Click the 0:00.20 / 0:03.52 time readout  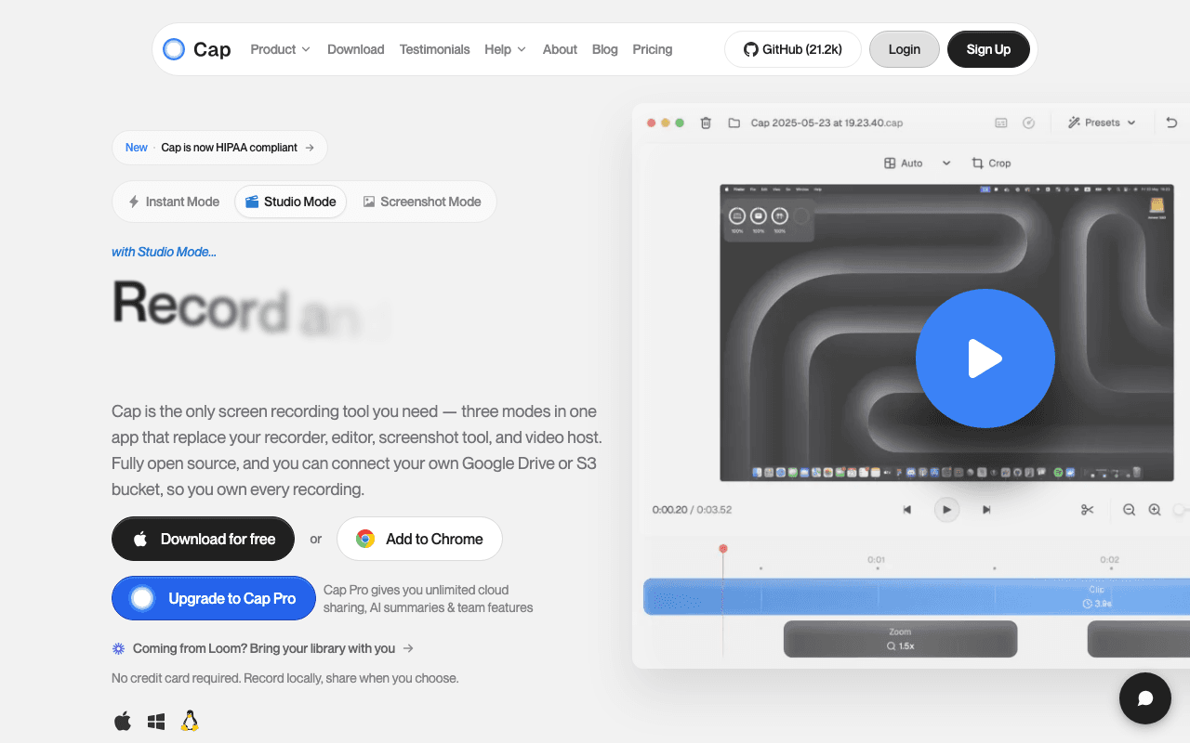click(692, 510)
